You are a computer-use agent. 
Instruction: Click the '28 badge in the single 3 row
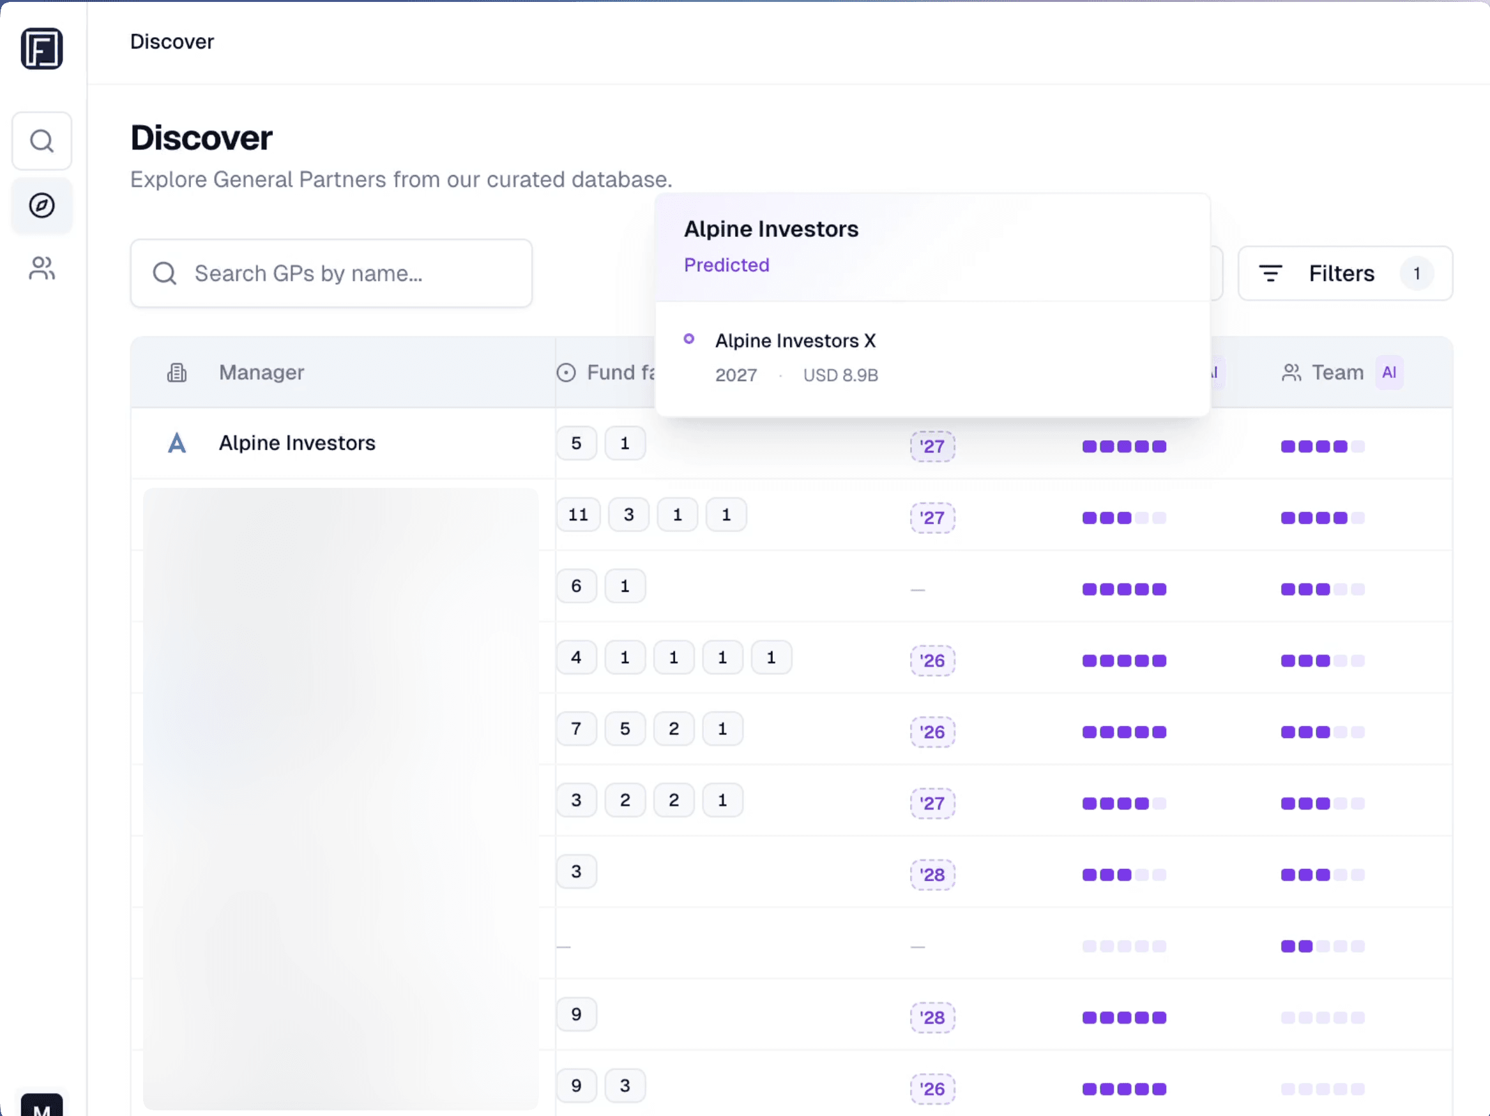click(x=932, y=875)
